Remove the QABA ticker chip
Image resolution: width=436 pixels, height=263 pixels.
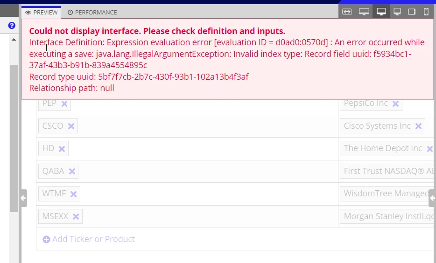[72, 171]
